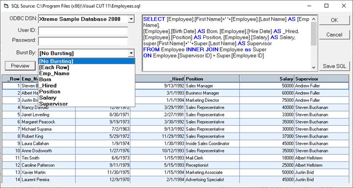Click the Xavier Martin name cell
The image size is (353, 188).
tap(48, 172)
